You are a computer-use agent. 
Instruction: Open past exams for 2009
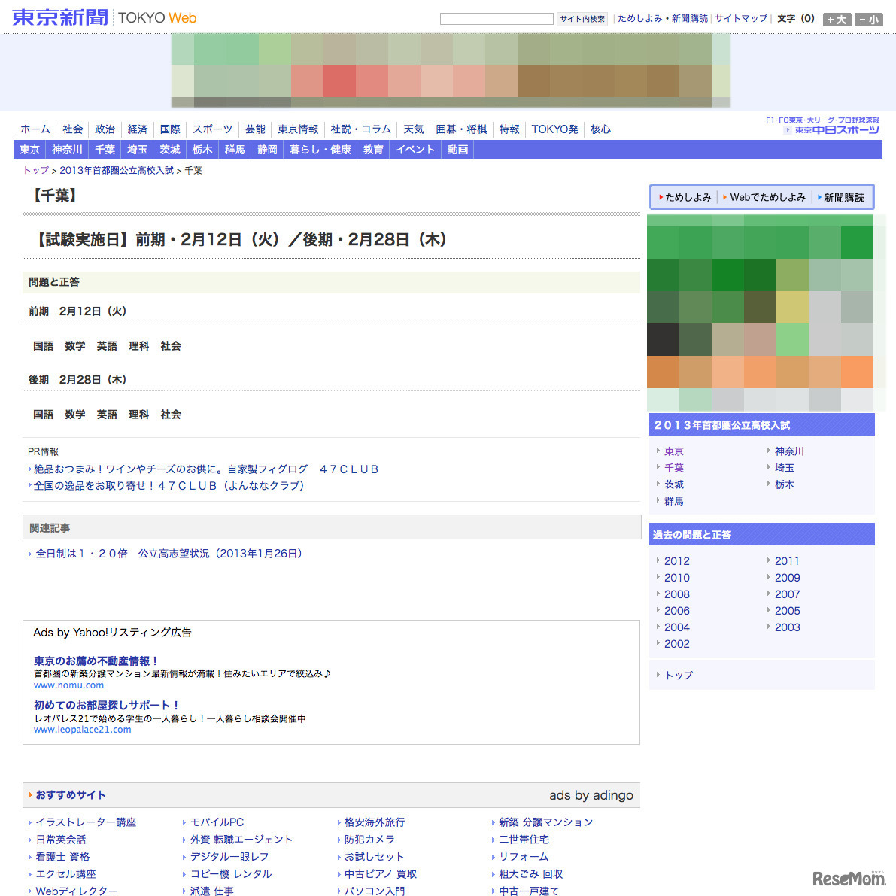787,578
